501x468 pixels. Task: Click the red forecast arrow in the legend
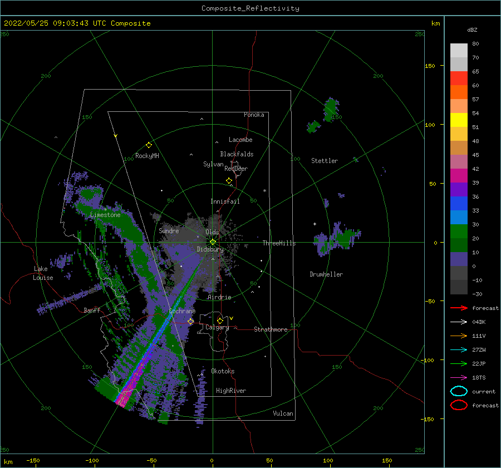(459, 308)
